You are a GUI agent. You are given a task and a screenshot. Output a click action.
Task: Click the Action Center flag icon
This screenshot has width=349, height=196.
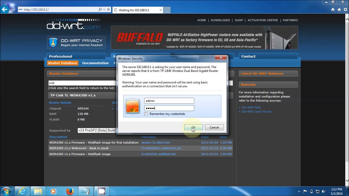click(305, 191)
